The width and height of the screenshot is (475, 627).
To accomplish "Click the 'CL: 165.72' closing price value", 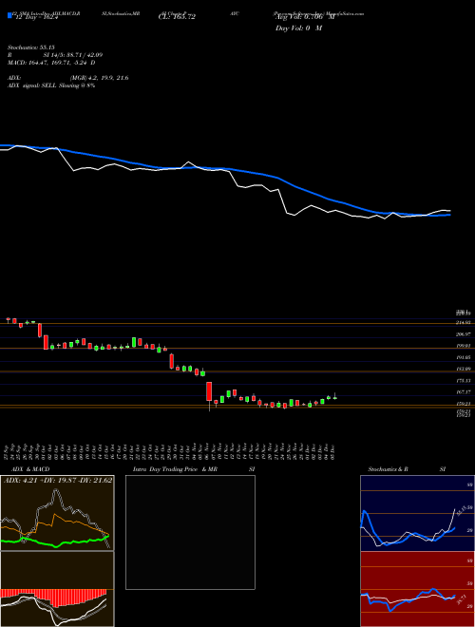I will (x=177, y=17).
